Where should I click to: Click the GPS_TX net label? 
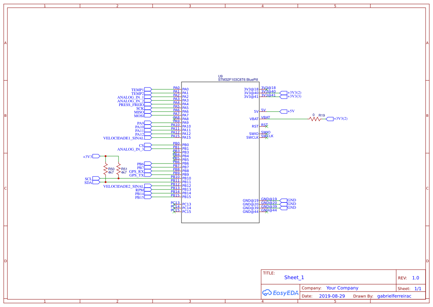coord(136,175)
